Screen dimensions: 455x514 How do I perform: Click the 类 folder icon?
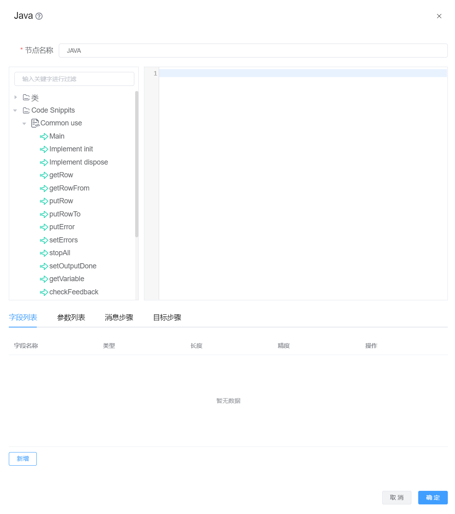pyautogui.click(x=26, y=97)
